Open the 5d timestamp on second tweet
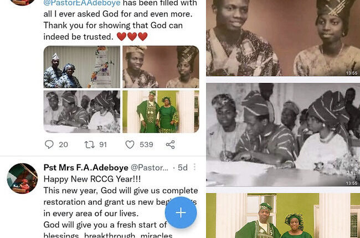 [183, 168]
